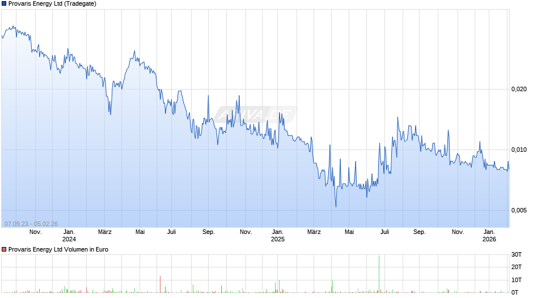This screenshot has height=298, width=533.
Task: Click the 0,010 price axis label
Action: [519, 150]
